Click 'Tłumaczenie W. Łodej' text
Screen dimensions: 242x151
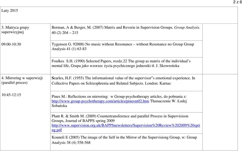168,101
